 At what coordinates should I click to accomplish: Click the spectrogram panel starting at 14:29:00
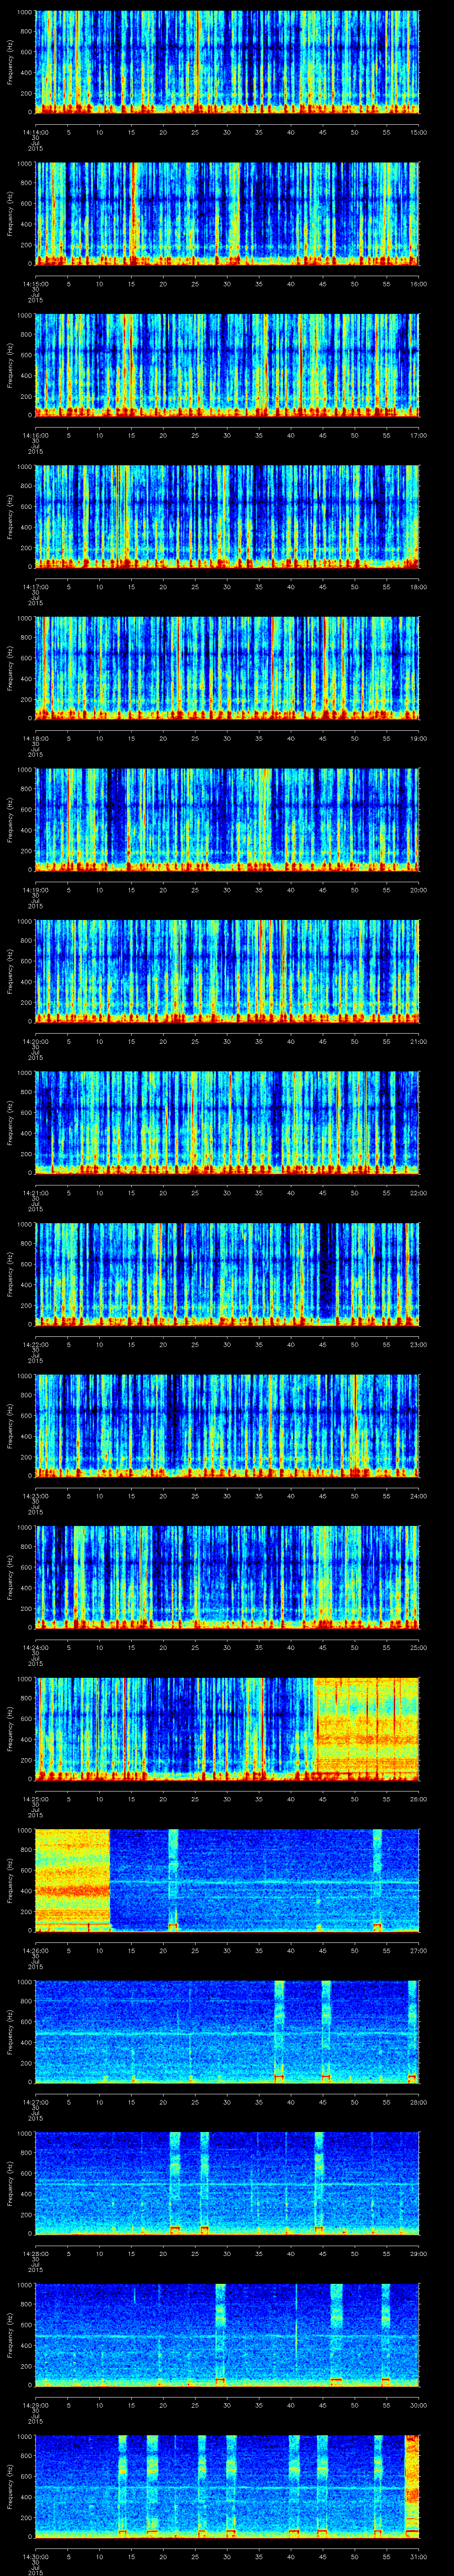click(x=227, y=2334)
